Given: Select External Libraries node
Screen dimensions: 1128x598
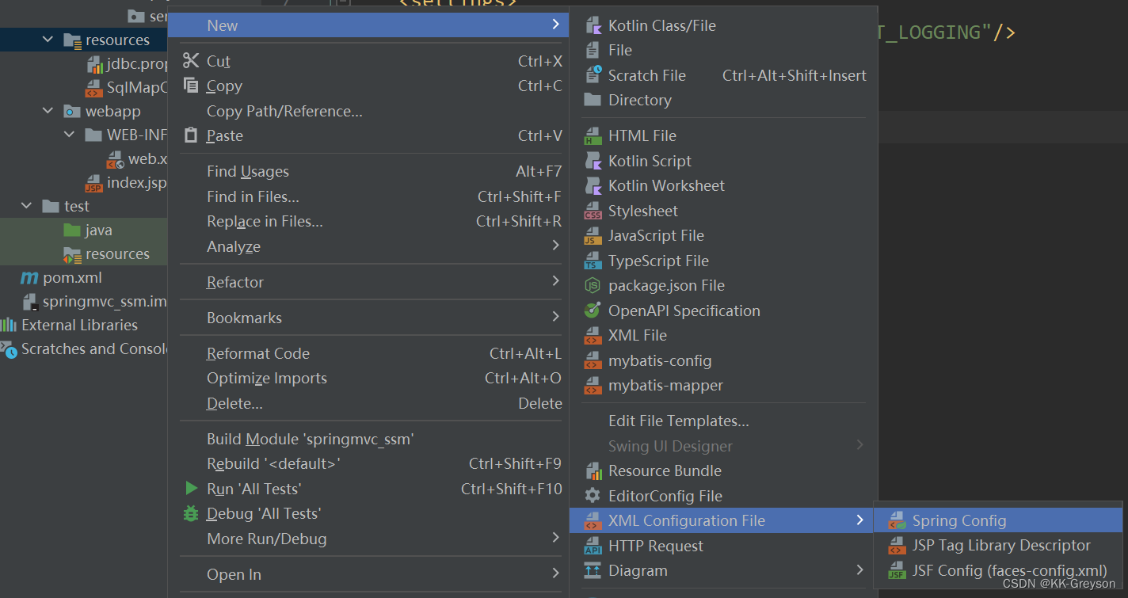Looking at the screenshot, I should coord(79,326).
